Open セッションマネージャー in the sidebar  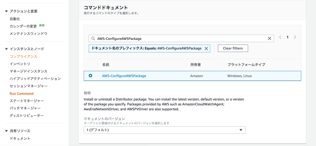click(29, 86)
